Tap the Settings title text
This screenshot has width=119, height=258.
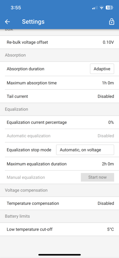[x=33, y=22]
